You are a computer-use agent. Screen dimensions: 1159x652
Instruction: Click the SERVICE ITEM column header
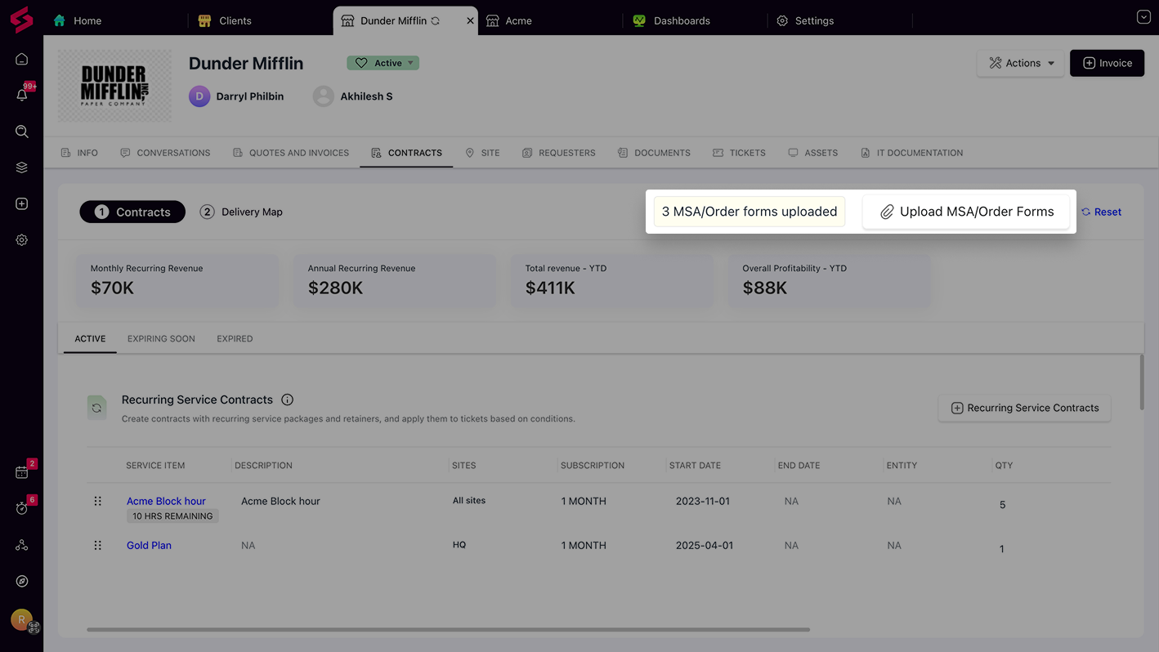[x=155, y=465]
